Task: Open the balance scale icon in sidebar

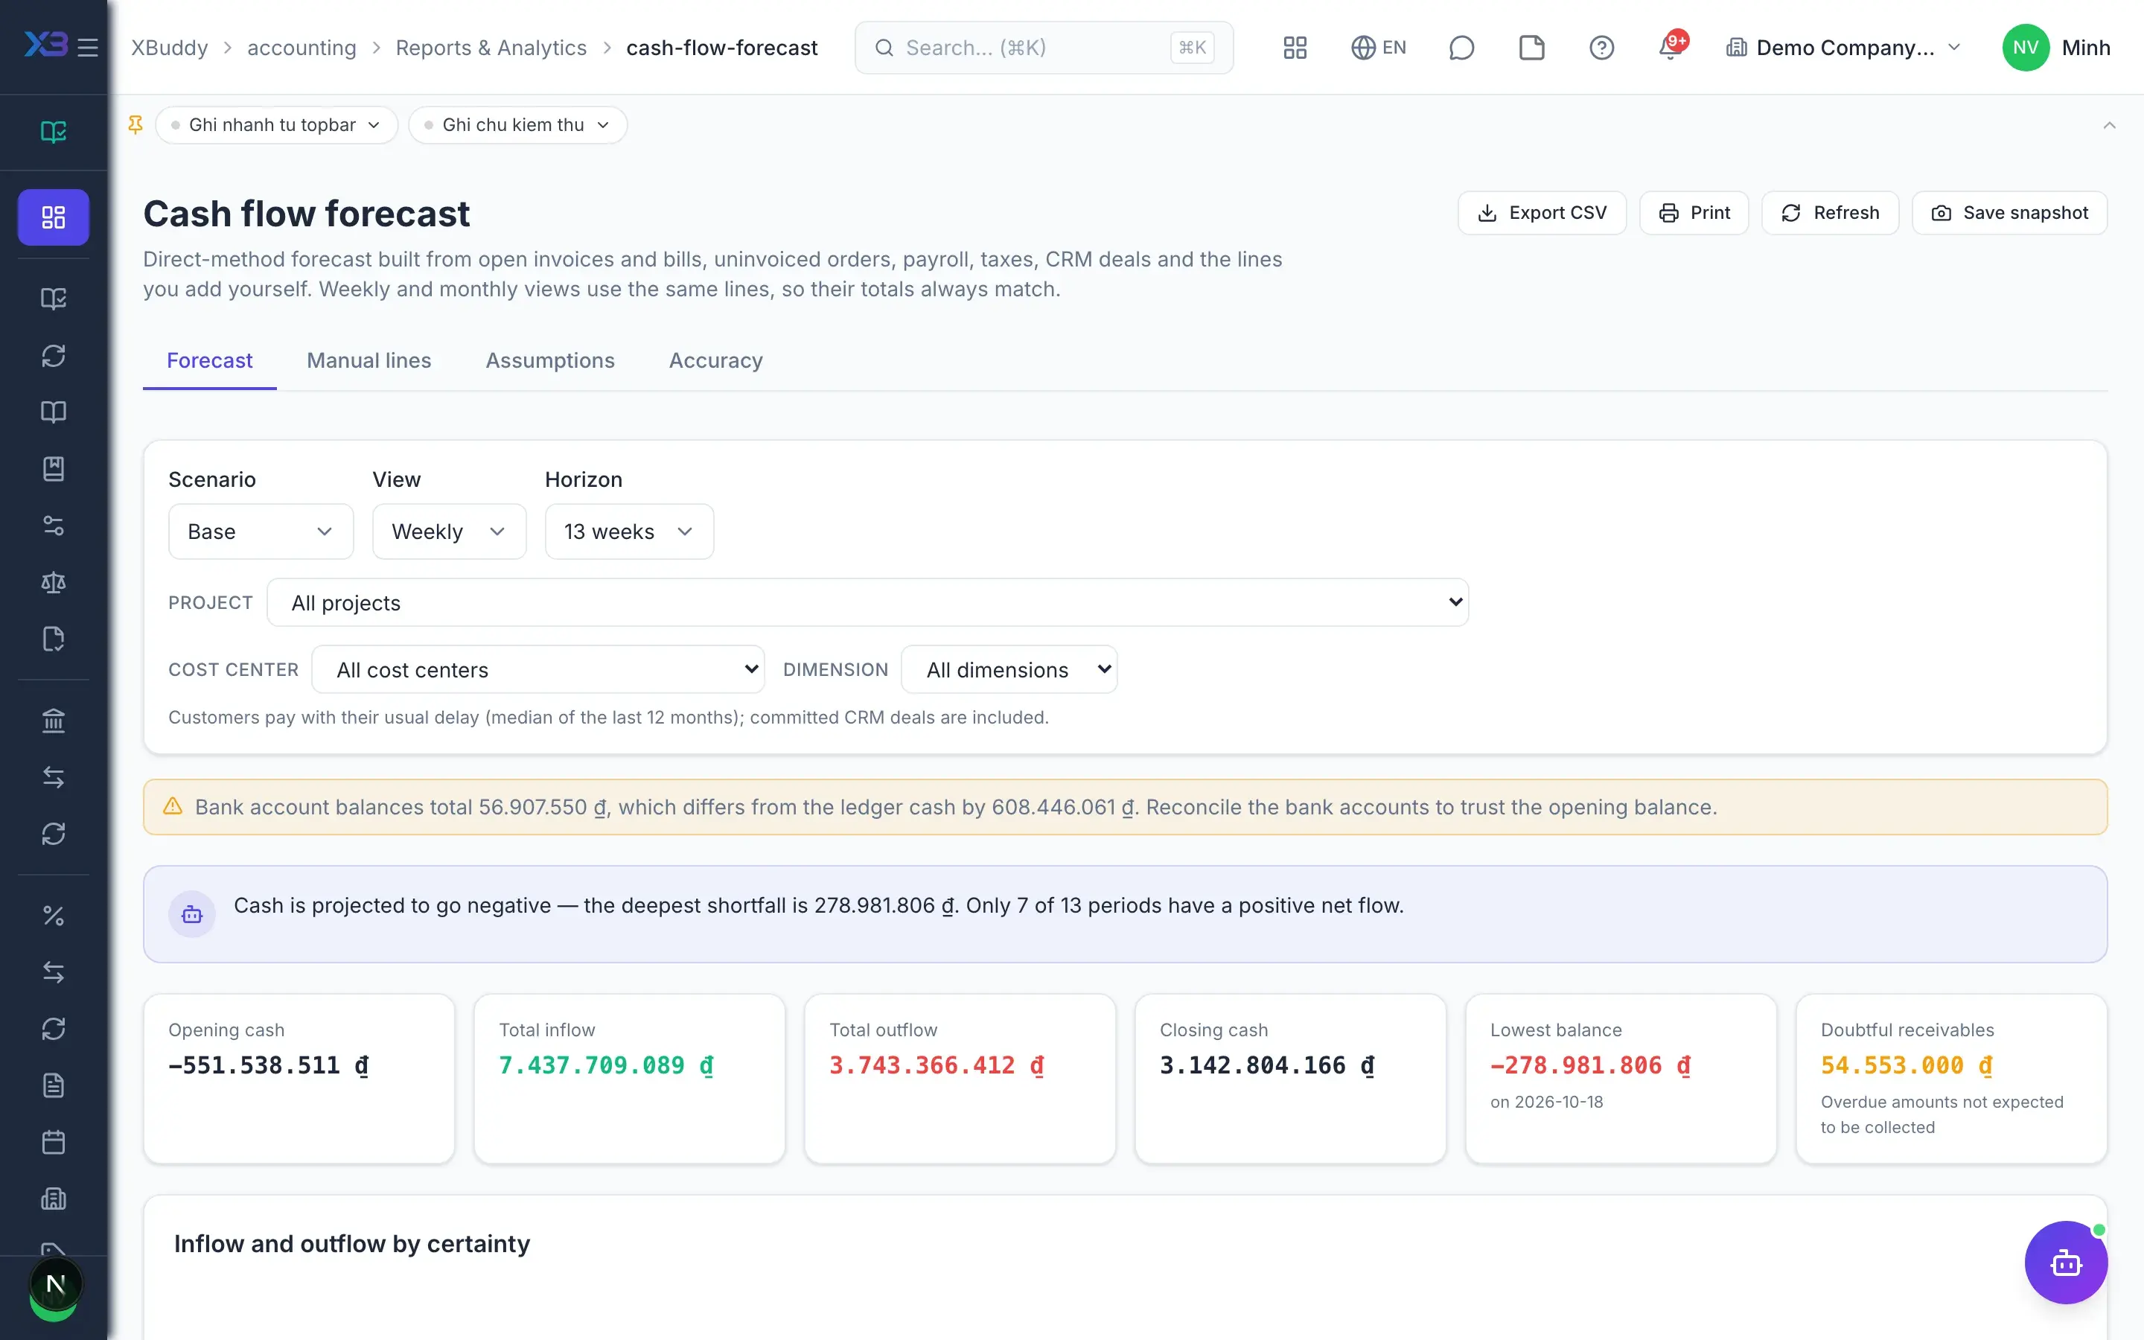Action: [x=53, y=582]
